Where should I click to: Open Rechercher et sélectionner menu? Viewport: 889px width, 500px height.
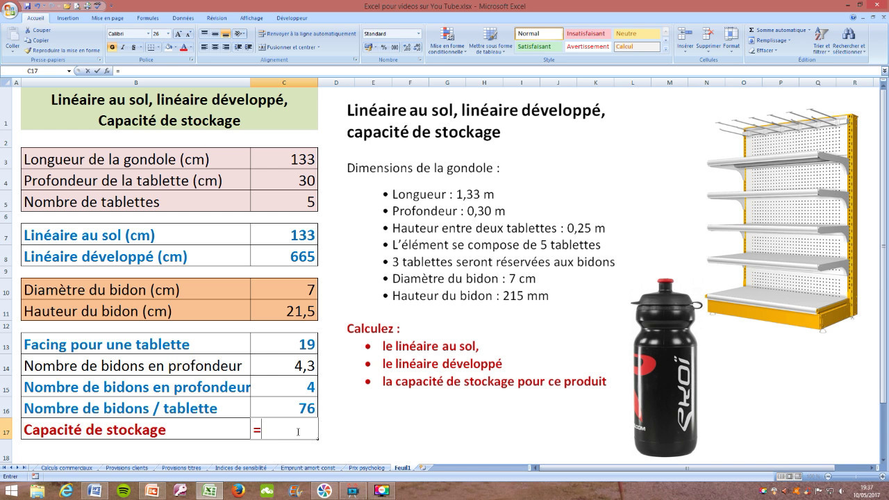tap(849, 41)
